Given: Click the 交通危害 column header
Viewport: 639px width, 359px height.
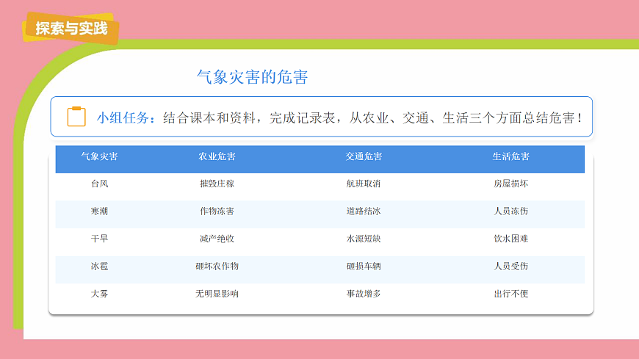Looking at the screenshot, I should (364, 156).
